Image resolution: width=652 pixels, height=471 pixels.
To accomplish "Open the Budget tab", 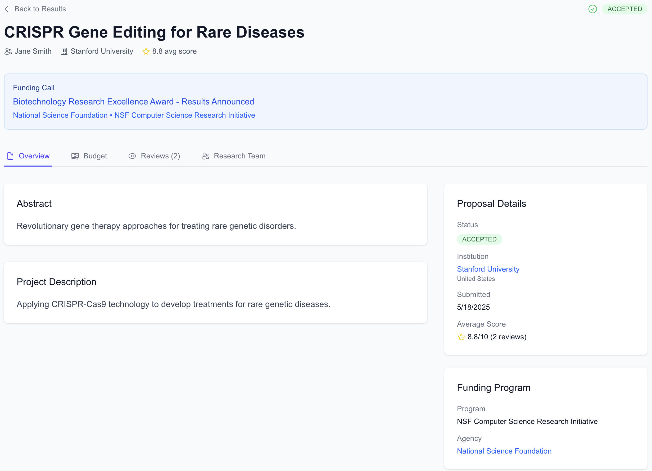I will 95,156.
